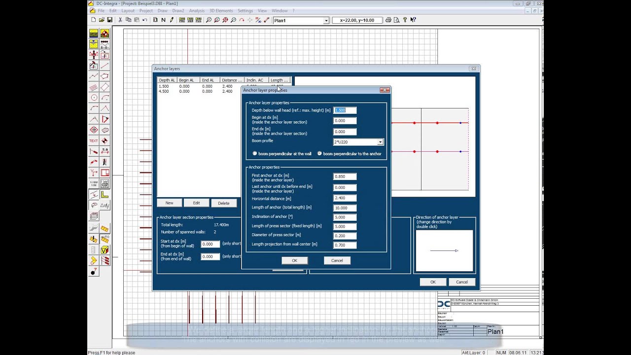Select the circle drawing tool
Screen dimensions: 631x355
pyautogui.click(x=94, y=98)
